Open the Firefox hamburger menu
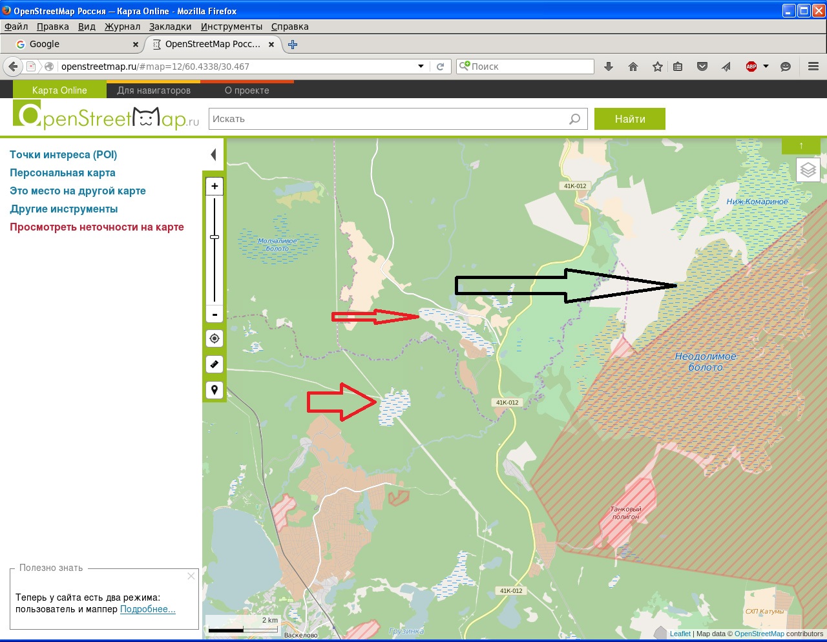The width and height of the screenshot is (827, 642). coord(813,67)
